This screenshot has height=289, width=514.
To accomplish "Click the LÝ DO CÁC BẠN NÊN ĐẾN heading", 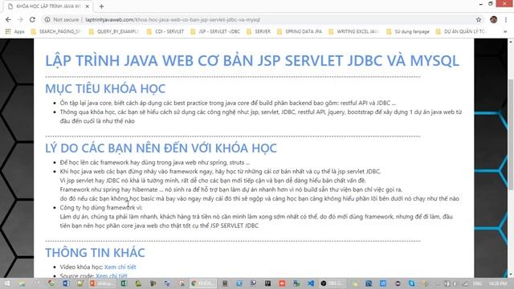I will (x=161, y=148).
